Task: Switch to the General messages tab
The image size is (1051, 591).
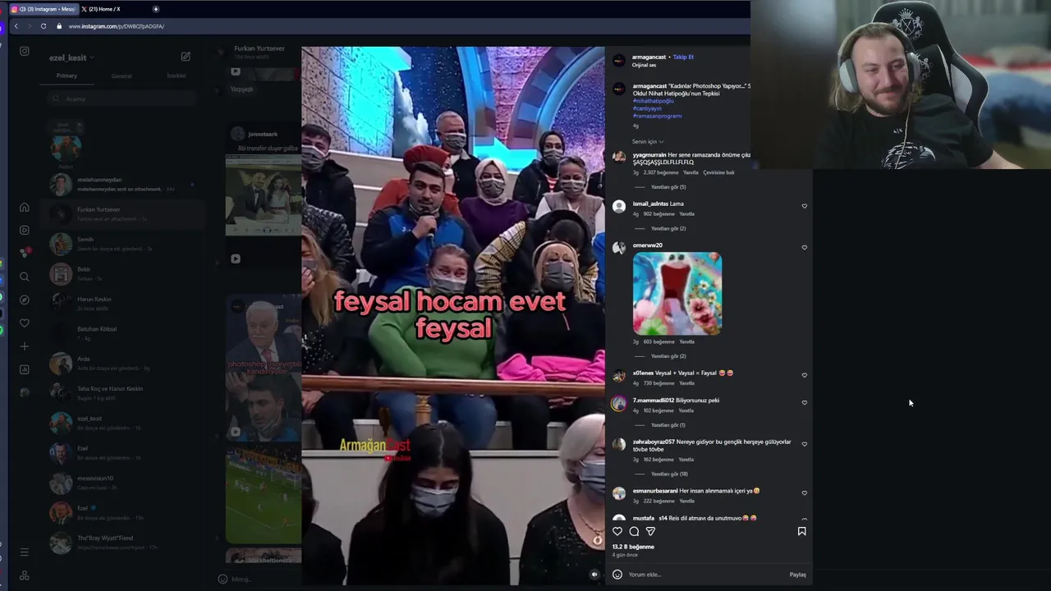Action: (x=122, y=76)
